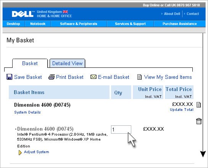Open the System Details link
Image resolution: width=208 pixels, height=168 pixels.
point(27,112)
